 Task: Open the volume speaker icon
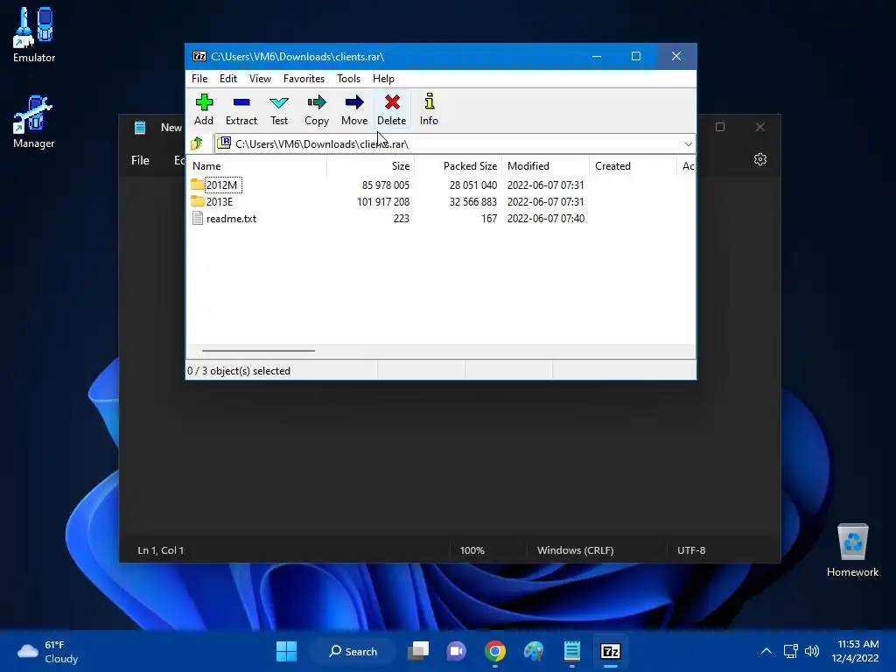tap(812, 651)
